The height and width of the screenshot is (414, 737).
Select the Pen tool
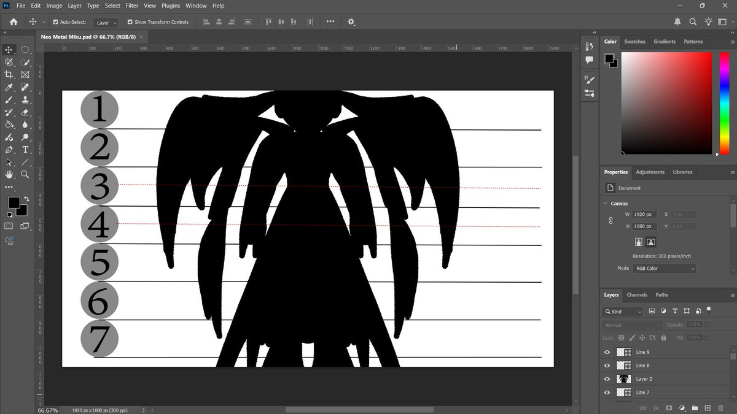(x=9, y=150)
